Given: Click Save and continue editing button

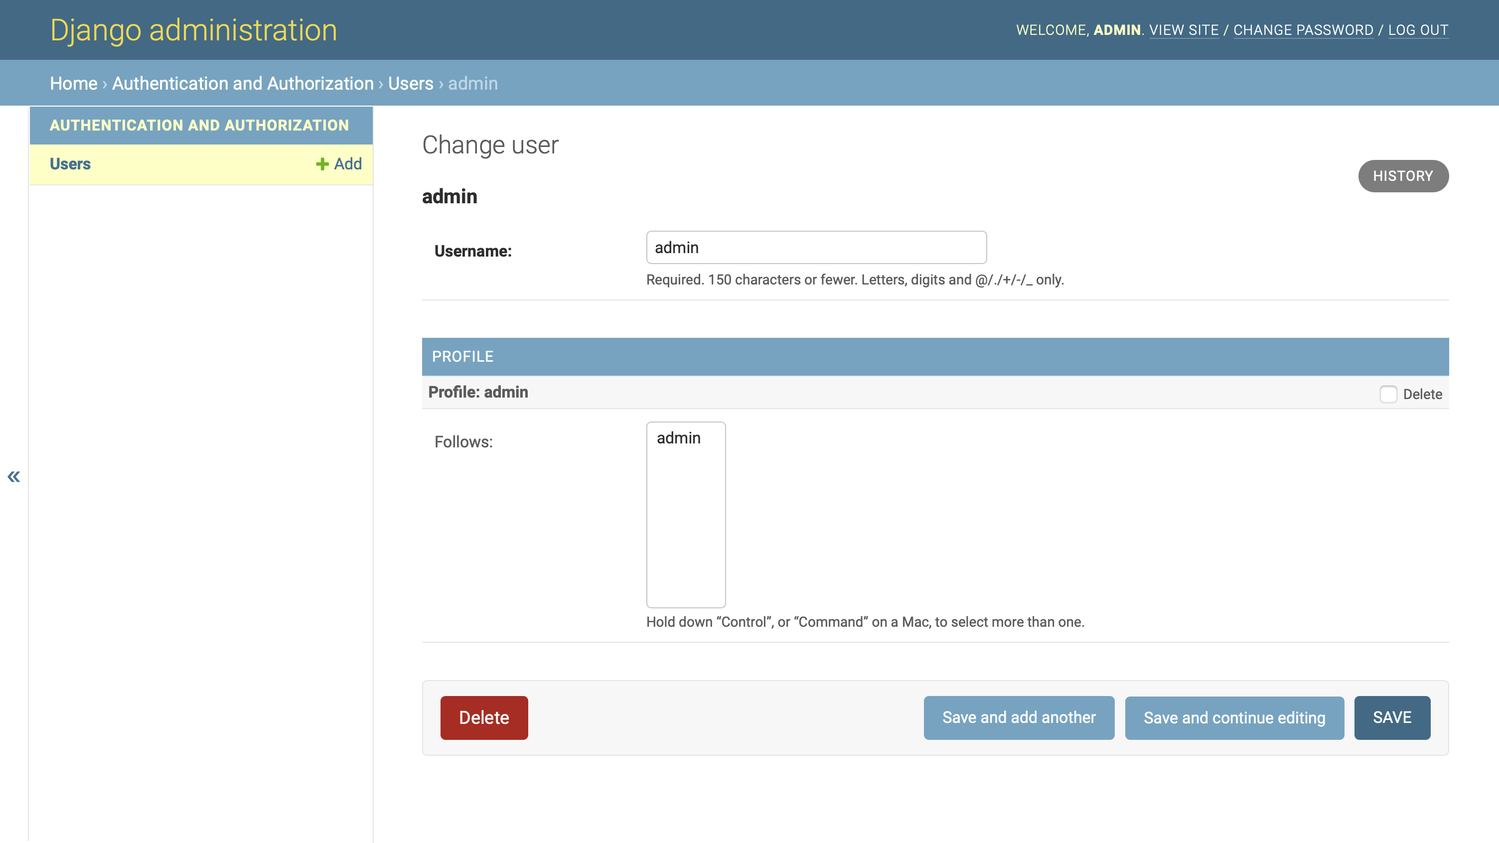Looking at the screenshot, I should click(x=1233, y=717).
